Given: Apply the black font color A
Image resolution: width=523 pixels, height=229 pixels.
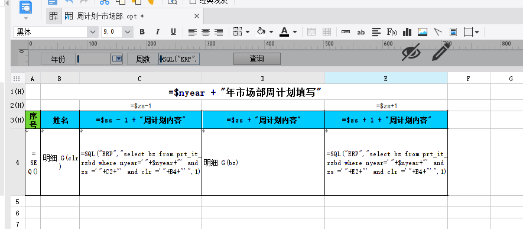Looking at the screenshot, I should click(x=284, y=32).
